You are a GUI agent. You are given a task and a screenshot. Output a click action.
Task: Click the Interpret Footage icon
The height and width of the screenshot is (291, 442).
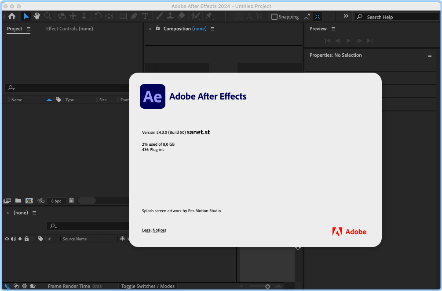tap(7, 201)
